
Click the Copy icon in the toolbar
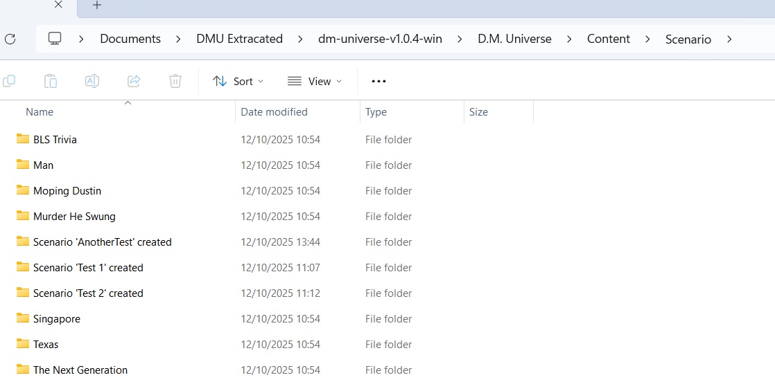[x=9, y=81]
